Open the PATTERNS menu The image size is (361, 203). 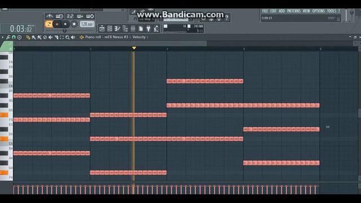click(294, 11)
